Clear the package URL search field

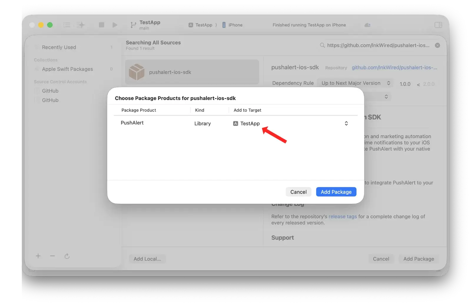pos(437,45)
